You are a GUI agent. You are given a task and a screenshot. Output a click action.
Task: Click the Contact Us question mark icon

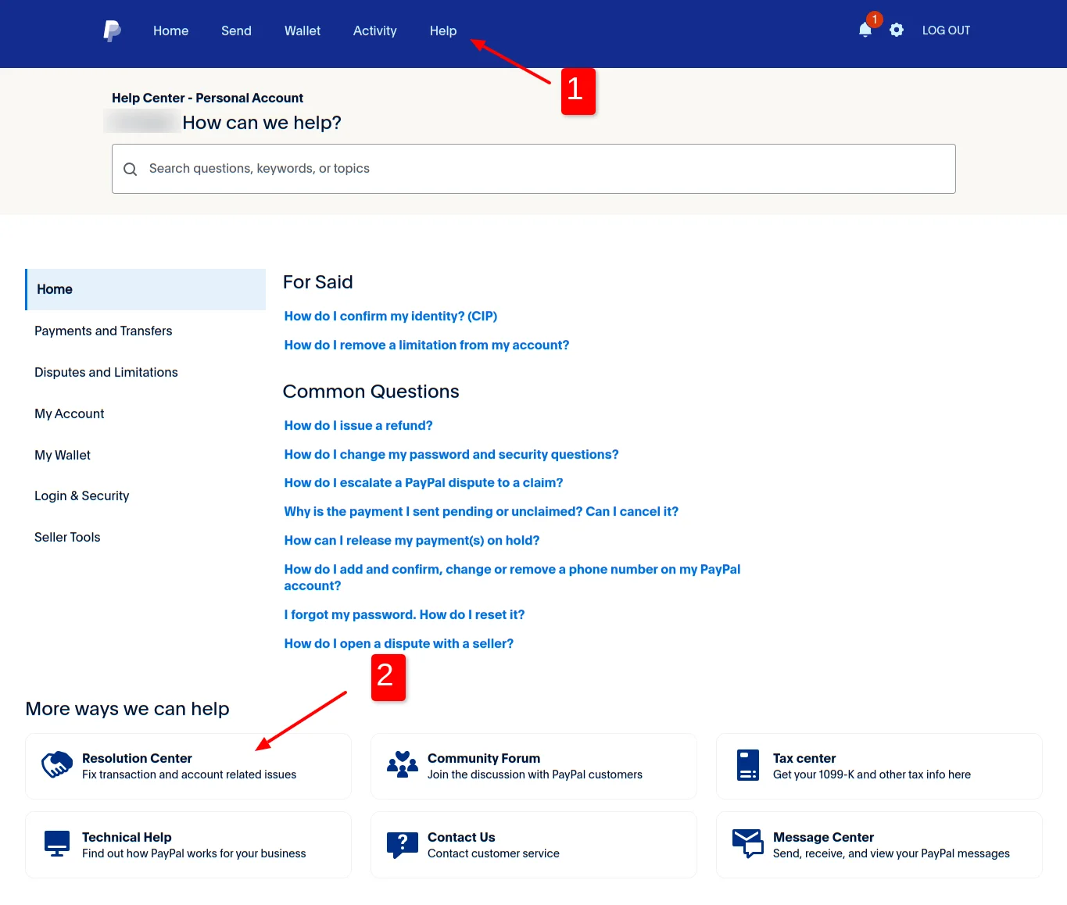[x=403, y=844]
